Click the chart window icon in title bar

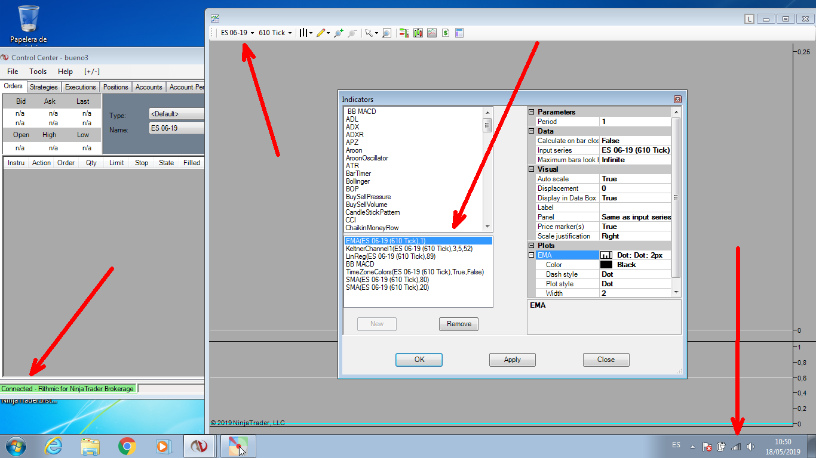pyautogui.click(x=215, y=18)
